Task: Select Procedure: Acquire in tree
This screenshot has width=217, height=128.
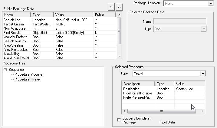Action: [x=28, y=74]
